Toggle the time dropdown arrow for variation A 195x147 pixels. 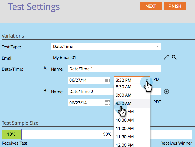point(147,80)
